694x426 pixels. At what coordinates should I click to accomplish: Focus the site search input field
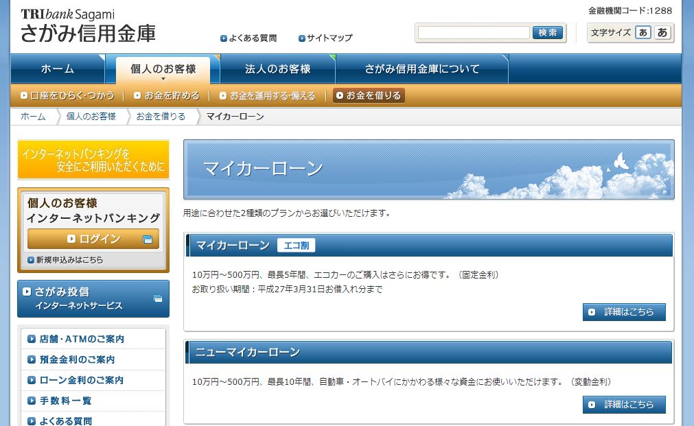[x=474, y=32]
